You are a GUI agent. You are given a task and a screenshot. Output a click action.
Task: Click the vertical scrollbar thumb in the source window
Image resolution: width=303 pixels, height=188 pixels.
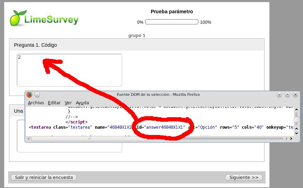click(296, 120)
